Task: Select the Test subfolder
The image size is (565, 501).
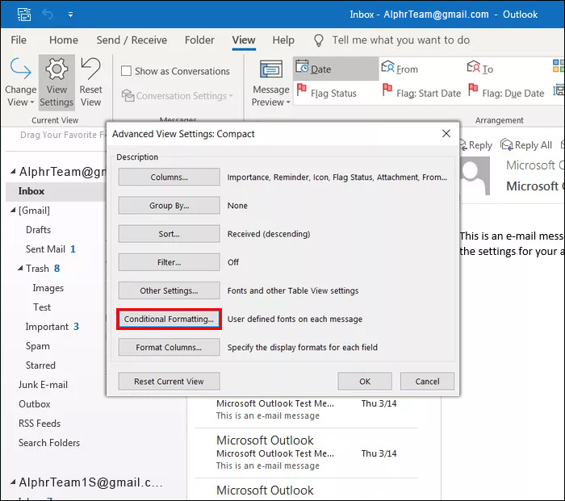Action: [42, 307]
